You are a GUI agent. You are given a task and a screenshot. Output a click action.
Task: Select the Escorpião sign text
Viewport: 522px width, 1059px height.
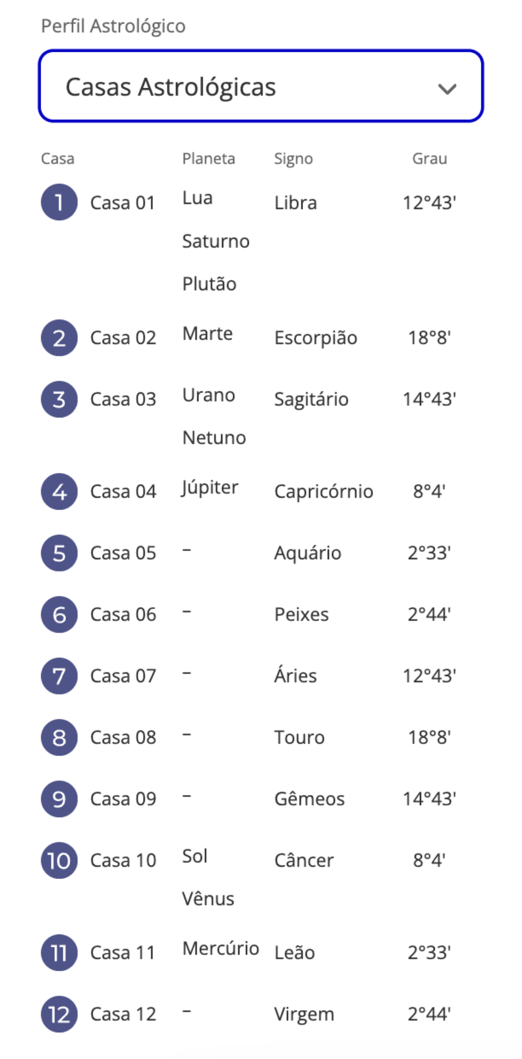315,338
